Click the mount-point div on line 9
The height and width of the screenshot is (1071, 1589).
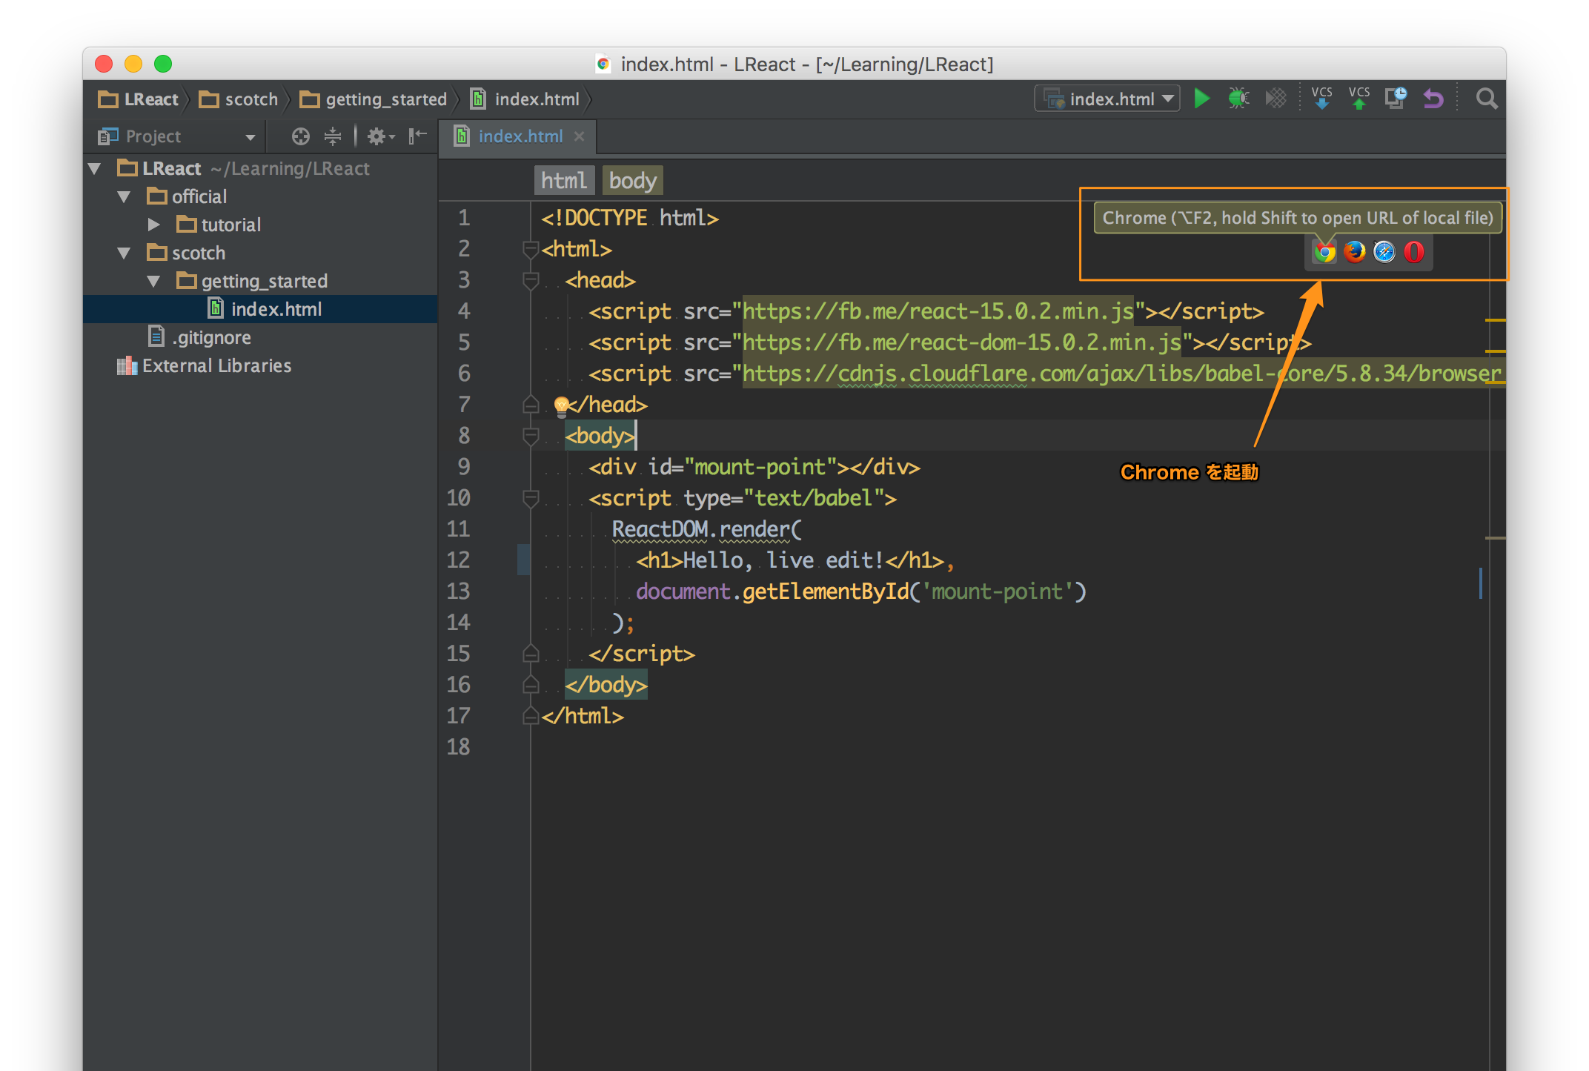point(754,467)
